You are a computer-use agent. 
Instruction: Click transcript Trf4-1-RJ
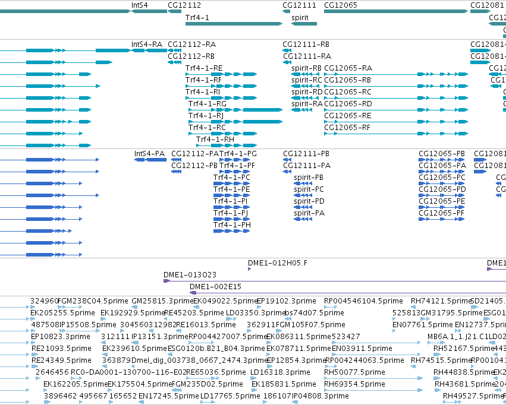pyautogui.click(x=235, y=122)
